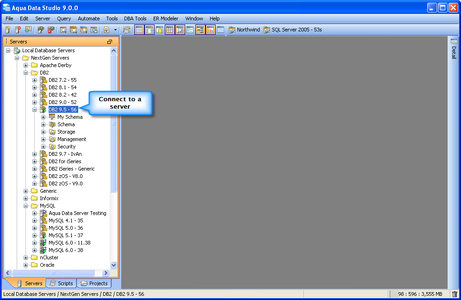Select MySQL 4.1 - 35 server

pyautogui.click(x=66, y=220)
